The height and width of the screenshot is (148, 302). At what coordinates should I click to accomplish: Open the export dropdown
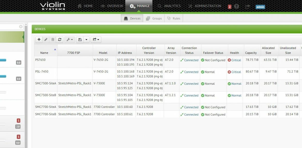pyautogui.click(x=96, y=40)
